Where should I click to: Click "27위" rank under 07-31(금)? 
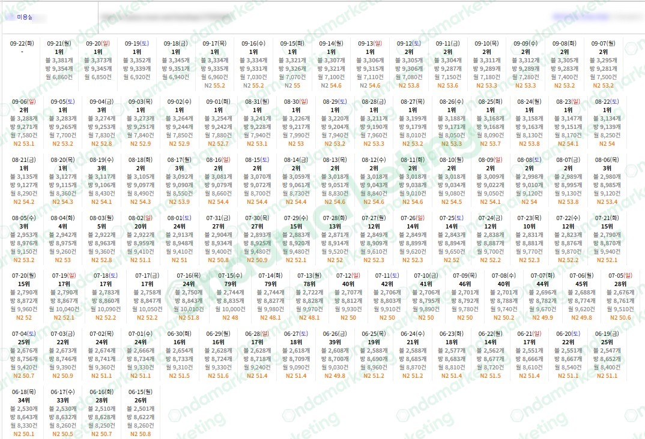(218, 226)
